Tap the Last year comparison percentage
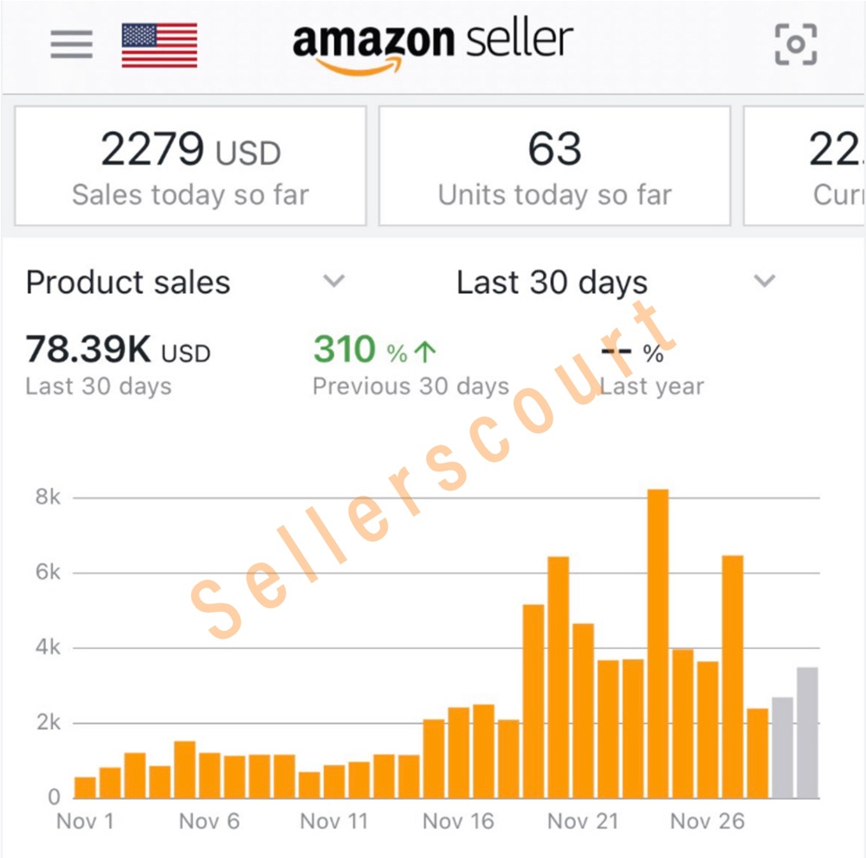The image size is (866, 858). (632, 352)
